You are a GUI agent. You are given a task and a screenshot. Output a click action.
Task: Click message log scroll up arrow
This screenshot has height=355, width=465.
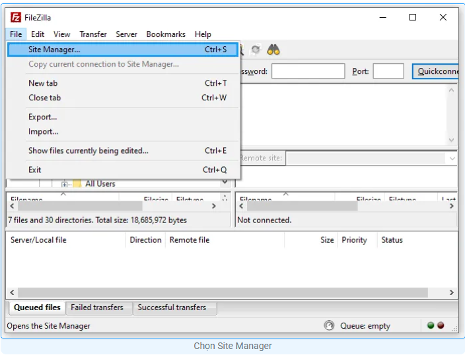pyautogui.click(x=451, y=90)
